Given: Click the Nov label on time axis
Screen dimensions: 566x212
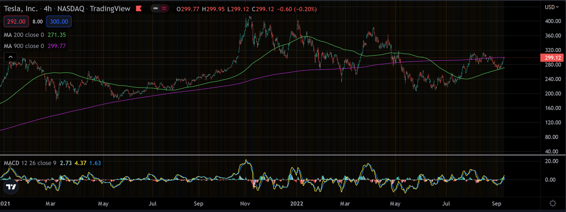Looking at the screenshot, I should coord(245,204).
